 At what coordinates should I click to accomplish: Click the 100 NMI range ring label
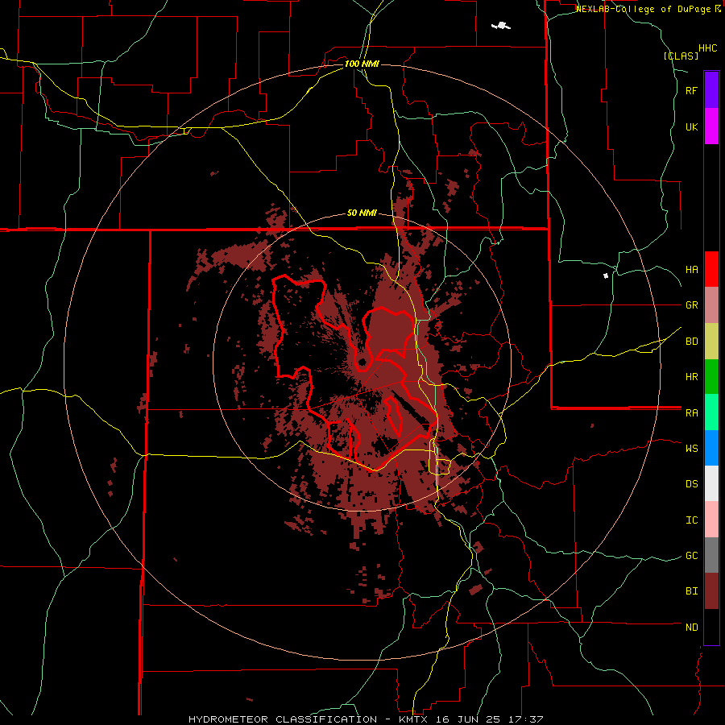362,64
